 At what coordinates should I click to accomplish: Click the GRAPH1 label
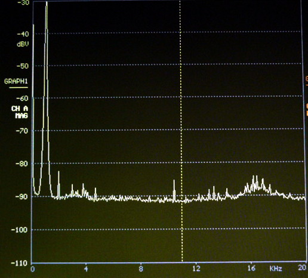tap(16, 81)
